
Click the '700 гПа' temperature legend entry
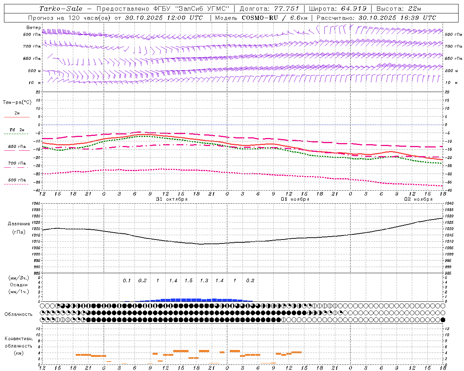(x=17, y=163)
